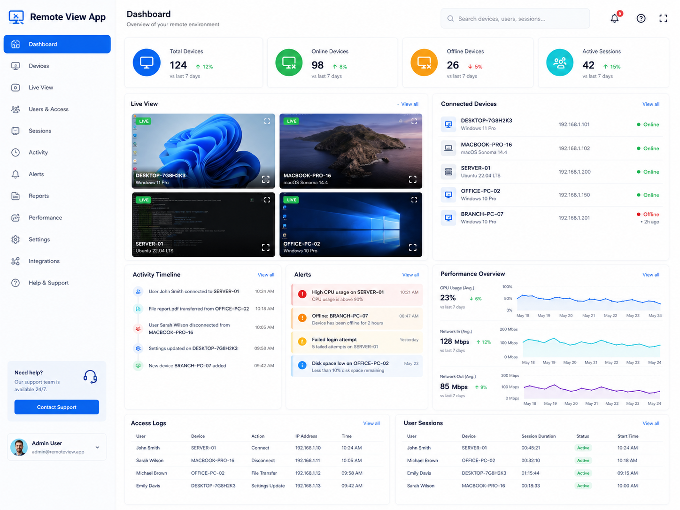The image size is (680, 510).
Task: Open the DESKTOP-7G8H2K3 live thumbnail
Action: 203,151
